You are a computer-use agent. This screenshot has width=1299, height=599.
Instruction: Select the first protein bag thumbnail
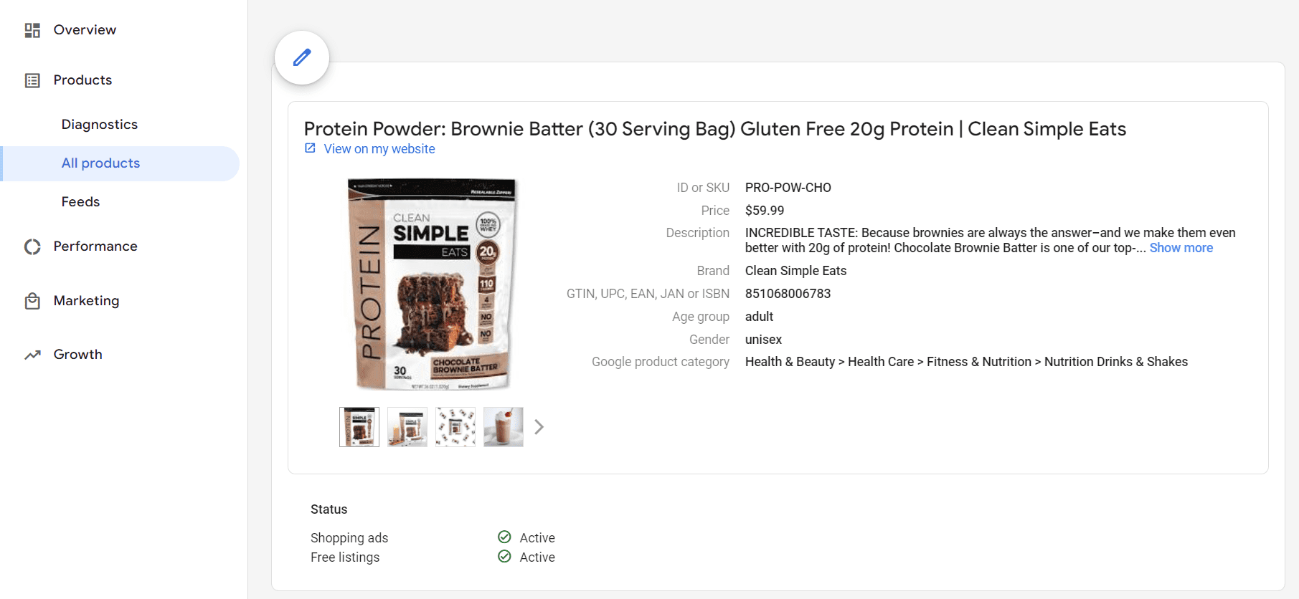coord(359,427)
